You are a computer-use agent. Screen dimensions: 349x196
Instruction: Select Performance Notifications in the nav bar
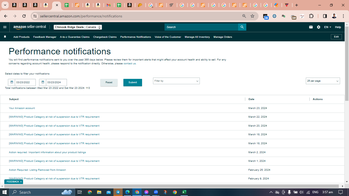click(136, 37)
